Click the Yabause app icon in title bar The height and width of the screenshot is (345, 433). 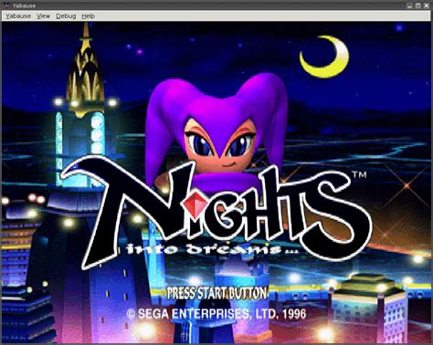pos(6,5)
